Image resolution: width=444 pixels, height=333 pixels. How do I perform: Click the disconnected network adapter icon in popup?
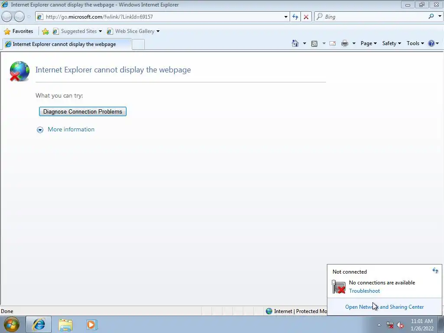[338, 287]
